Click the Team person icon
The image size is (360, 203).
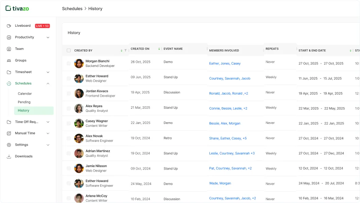click(x=9, y=49)
